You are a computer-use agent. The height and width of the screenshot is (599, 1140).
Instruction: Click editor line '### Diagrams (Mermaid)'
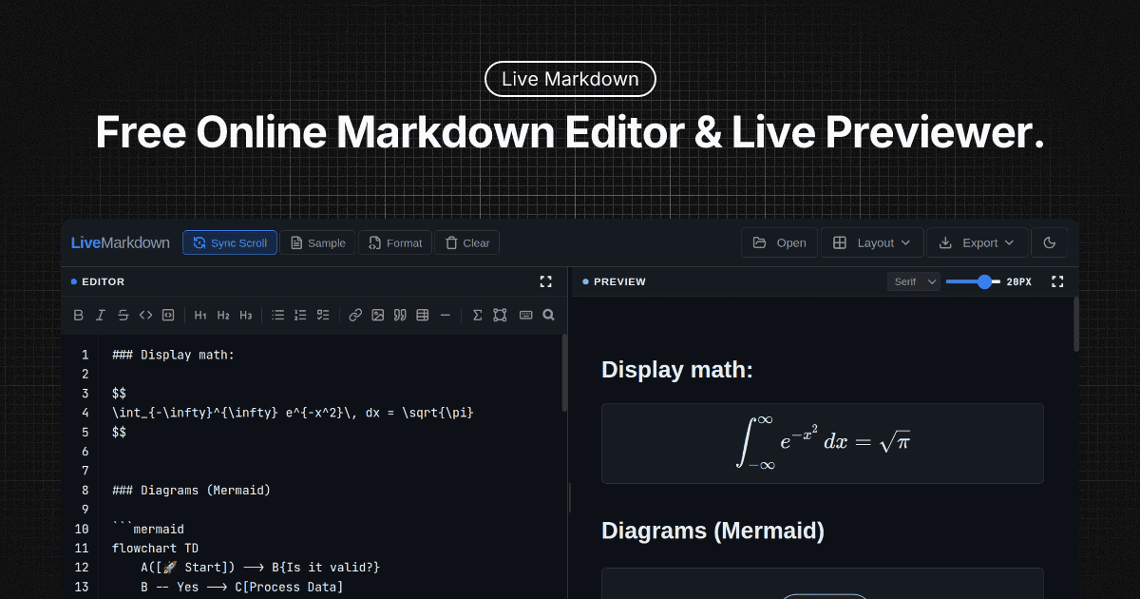[191, 490]
